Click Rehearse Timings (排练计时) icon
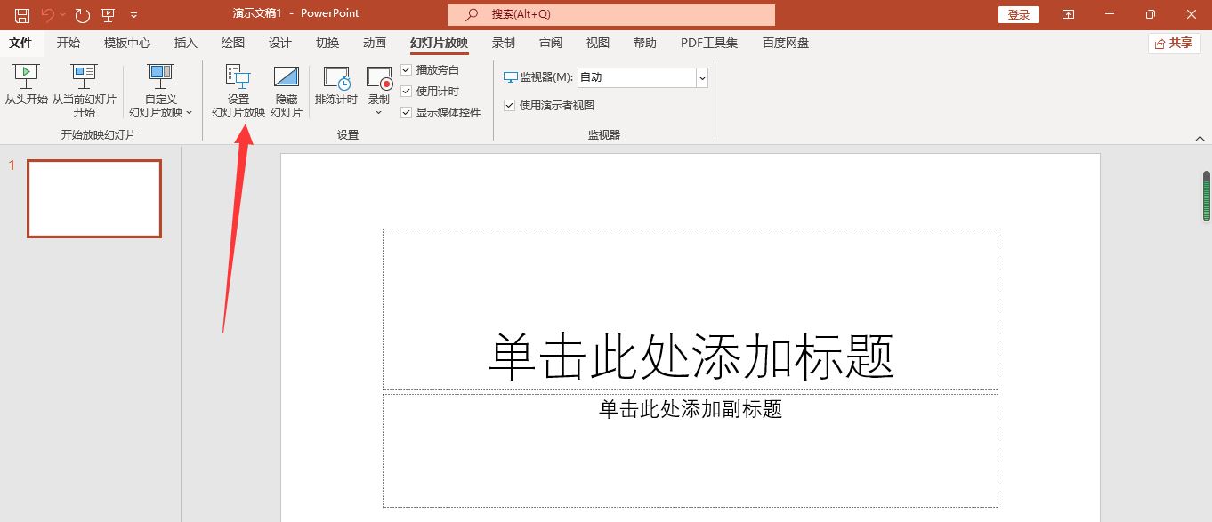Viewport: 1212px width, 522px height. coord(335,77)
